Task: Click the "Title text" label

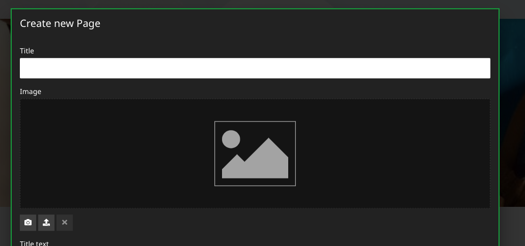Action: pyautogui.click(x=34, y=243)
